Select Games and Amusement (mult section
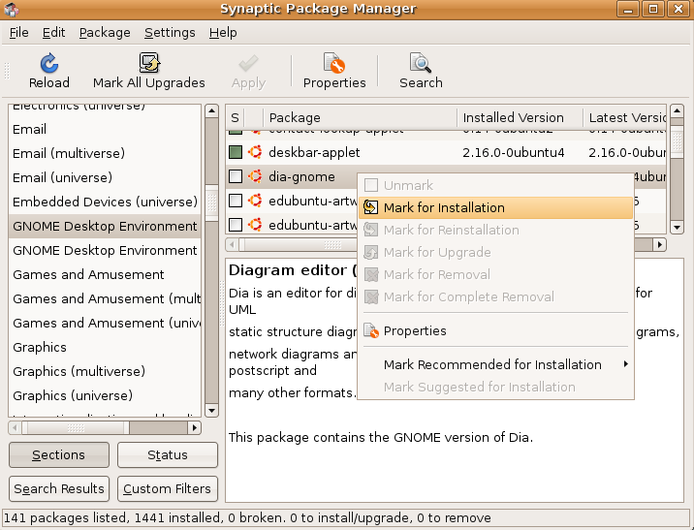 [x=105, y=298]
